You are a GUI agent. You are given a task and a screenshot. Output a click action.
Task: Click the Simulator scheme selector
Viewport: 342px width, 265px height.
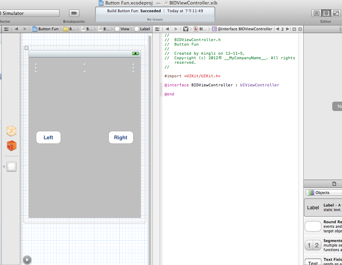(30, 13)
